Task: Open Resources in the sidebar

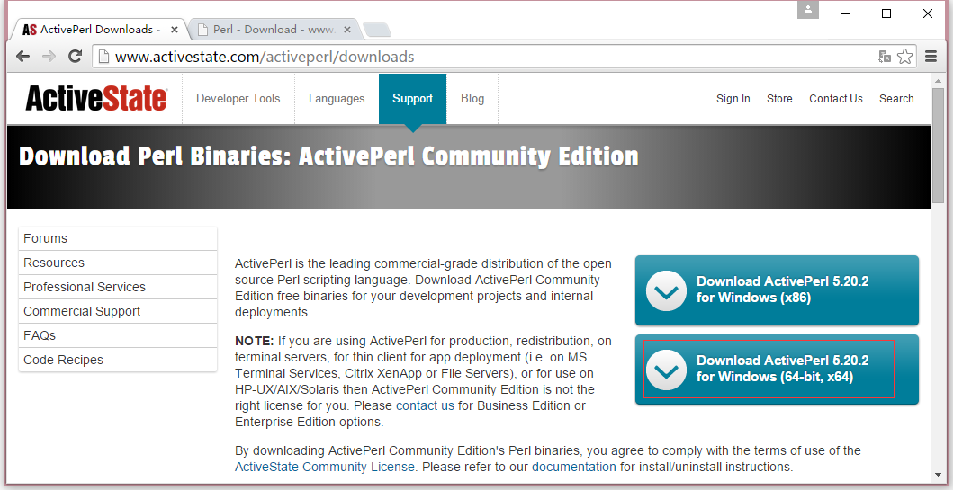Action: pyautogui.click(x=118, y=263)
